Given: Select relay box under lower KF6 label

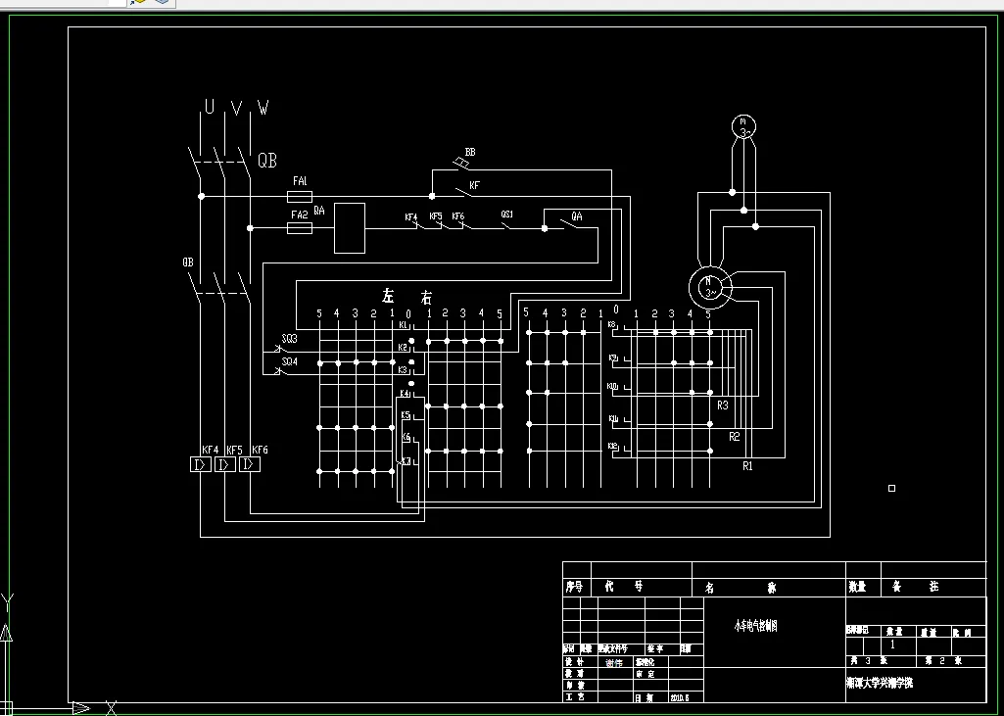Looking at the screenshot, I should (250, 464).
